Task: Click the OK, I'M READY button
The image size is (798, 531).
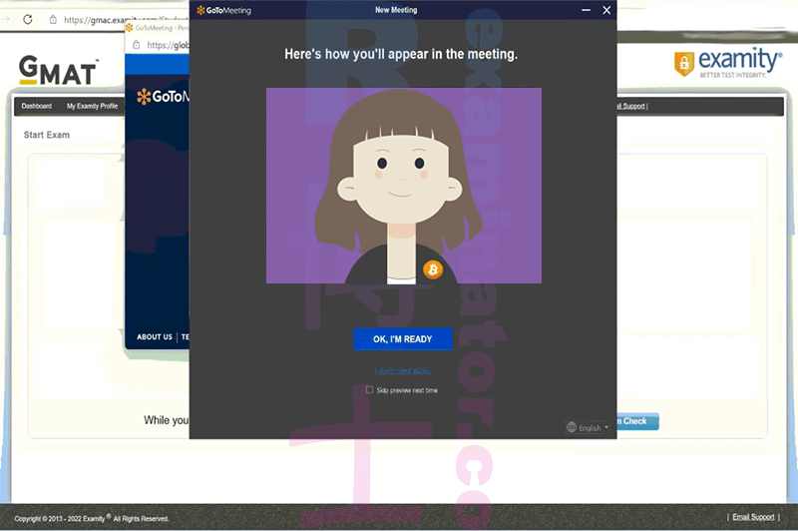Action: click(x=403, y=339)
